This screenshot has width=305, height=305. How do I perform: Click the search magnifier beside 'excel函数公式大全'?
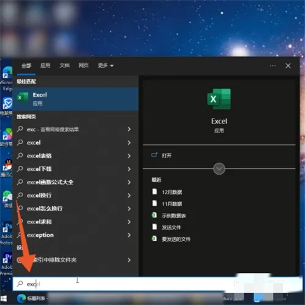[20, 182]
